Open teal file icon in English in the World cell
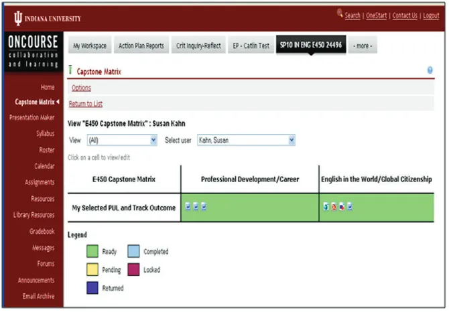The width and height of the screenshot is (449, 312). click(326, 206)
